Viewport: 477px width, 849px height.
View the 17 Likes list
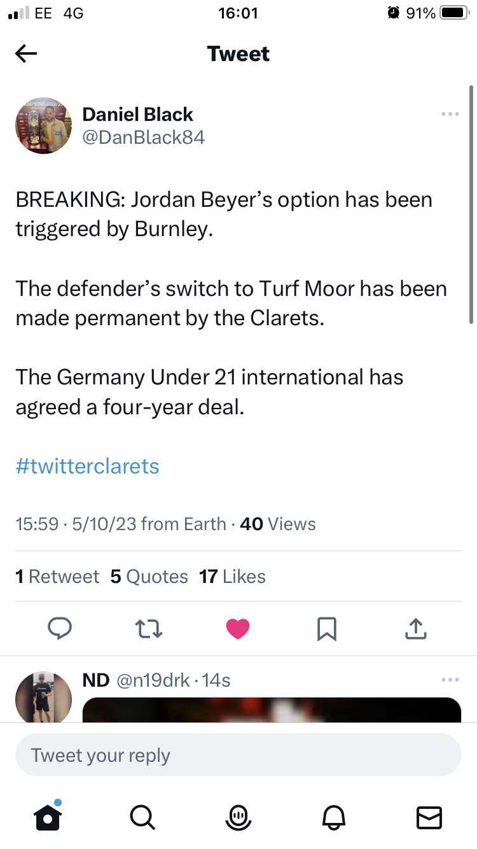click(x=232, y=577)
